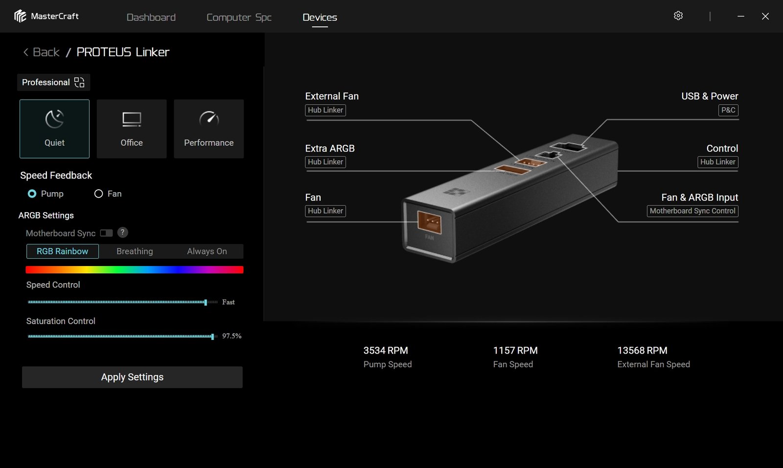This screenshot has width=783, height=468.
Task: Click the rainbow color gradient bar
Action: (134, 270)
